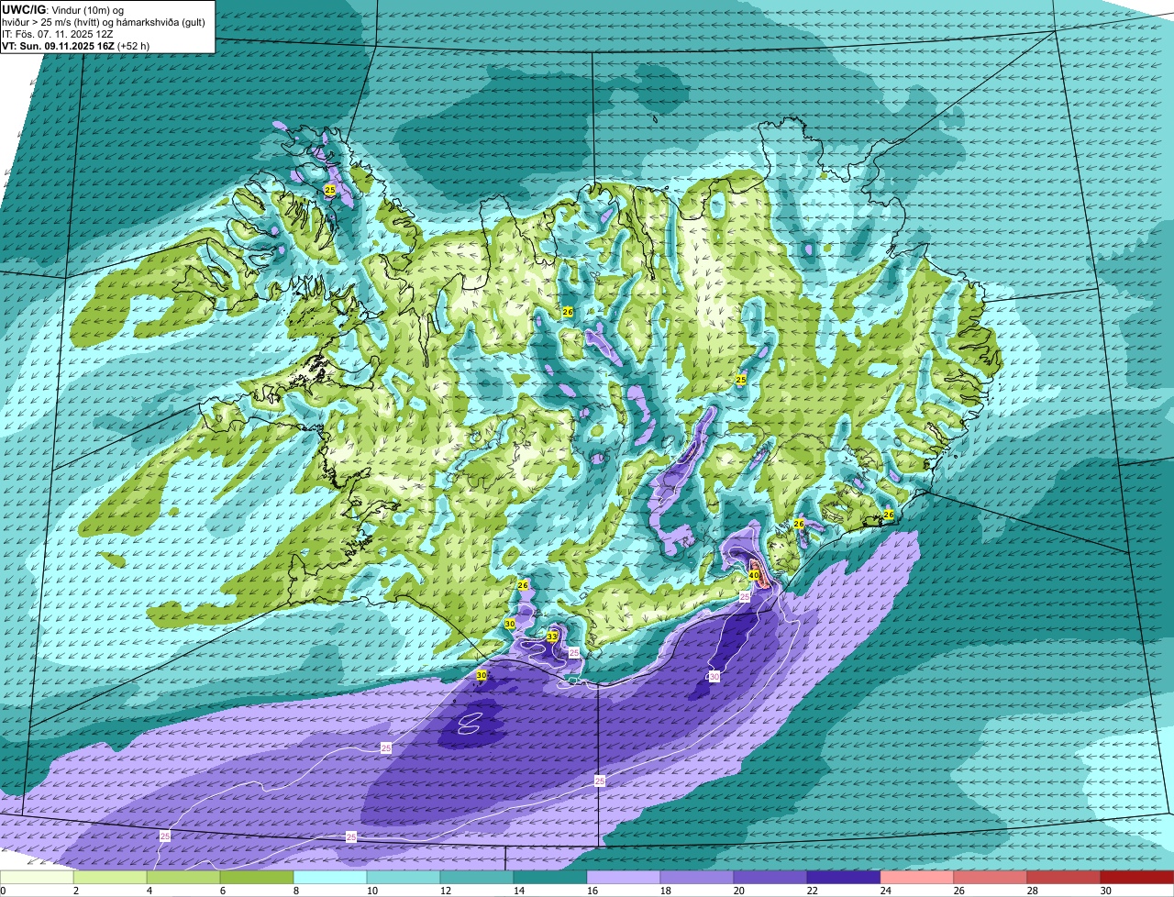Select the "IT: Fös. 07. 11. 2025 12Z" line

pyautogui.click(x=58, y=34)
